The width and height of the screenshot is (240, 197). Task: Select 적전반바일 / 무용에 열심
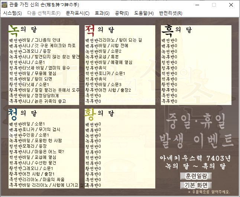click(x=32, y=73)
